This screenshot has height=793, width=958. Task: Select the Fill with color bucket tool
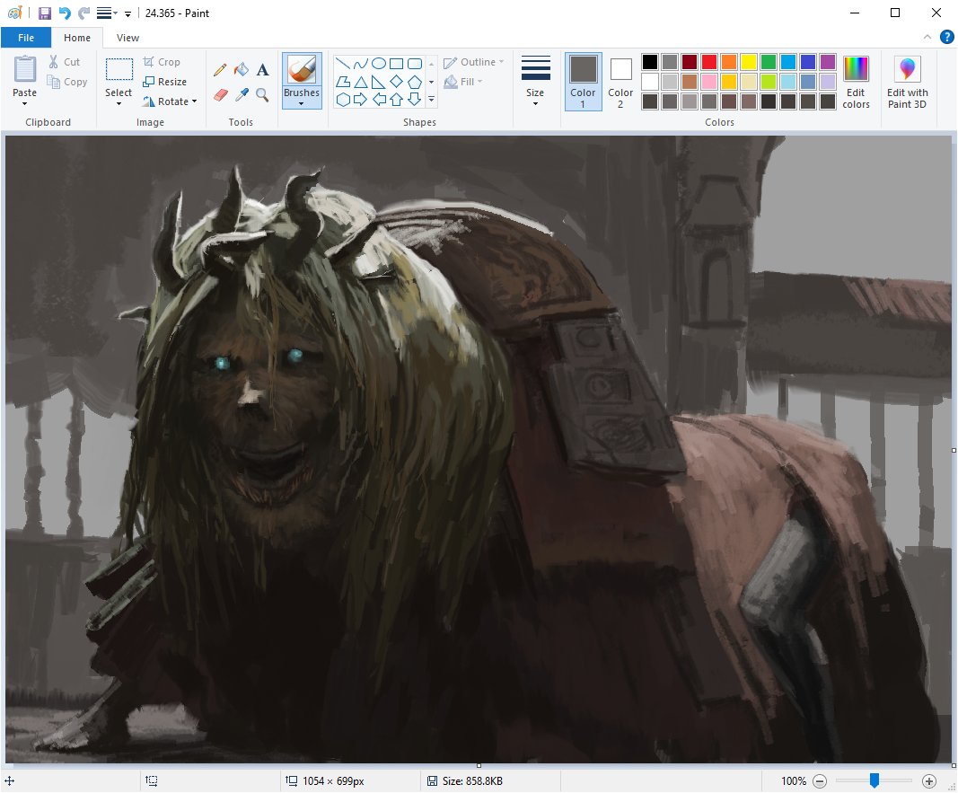[241, 70]
